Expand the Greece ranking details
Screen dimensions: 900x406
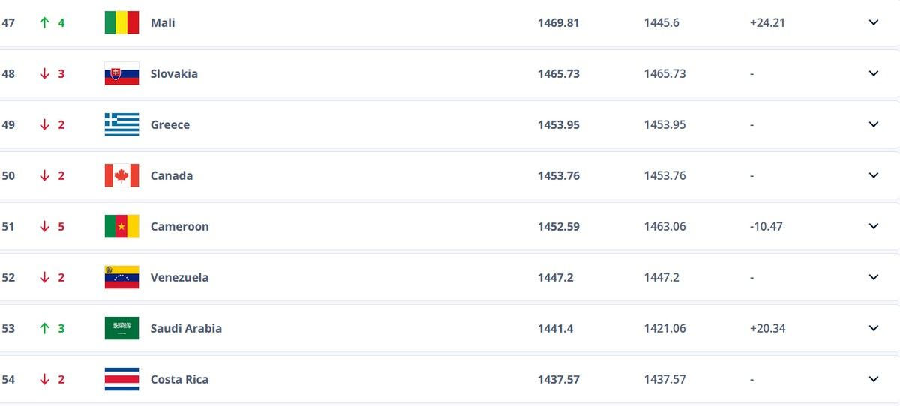[873, 124]
